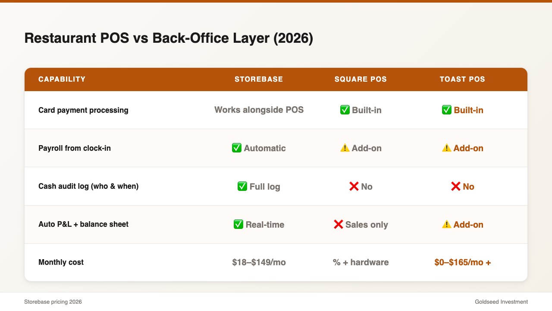Select the CAPABILITY column header
This screenshot has height=311, width=552.
[x=62, y=79]
